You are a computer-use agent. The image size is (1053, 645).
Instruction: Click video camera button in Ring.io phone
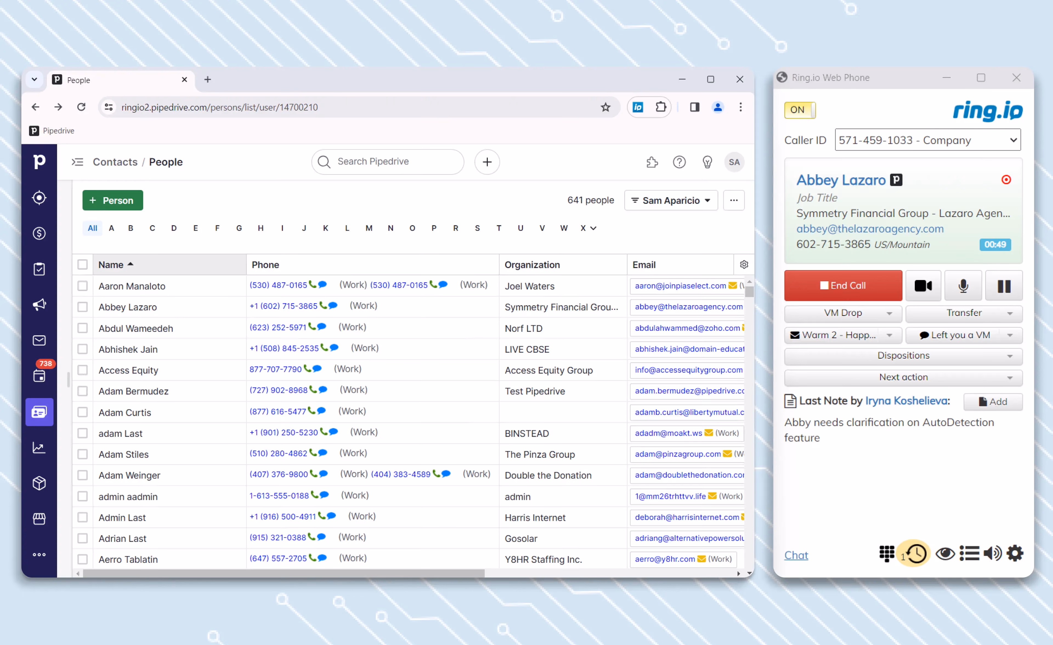[x=923, y=285]
